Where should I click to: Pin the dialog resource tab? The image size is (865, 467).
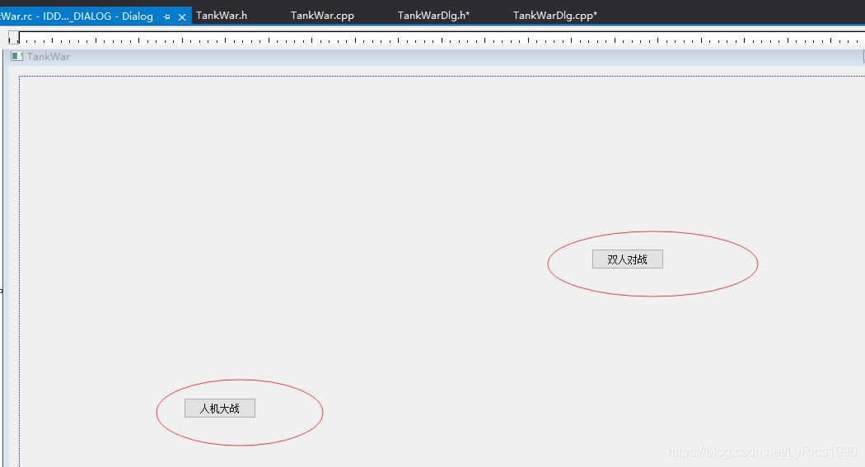[x=166, y=17]
